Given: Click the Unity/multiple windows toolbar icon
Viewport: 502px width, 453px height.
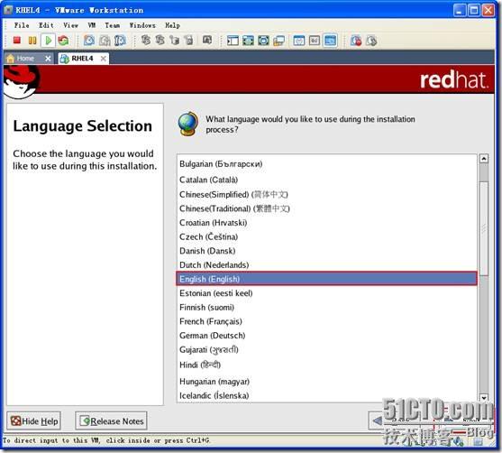Looking at the screenshot, I should pos(278,41).
